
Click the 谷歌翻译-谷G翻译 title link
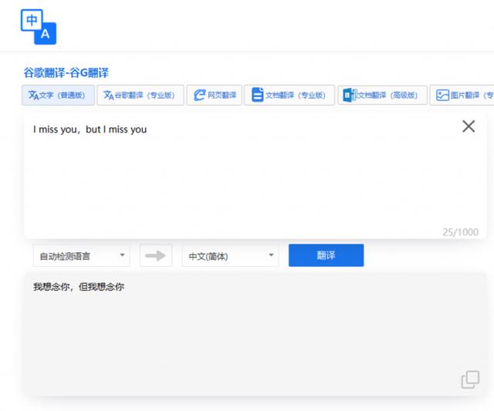click(66, 72)
